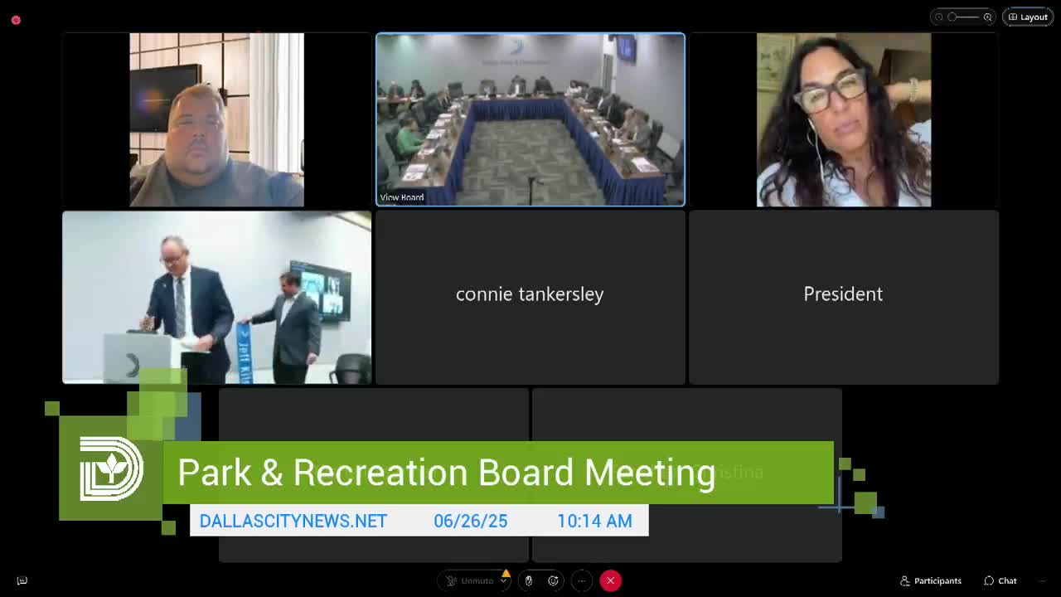
Task: Unmute the microphone
Action: click(469, 580)
